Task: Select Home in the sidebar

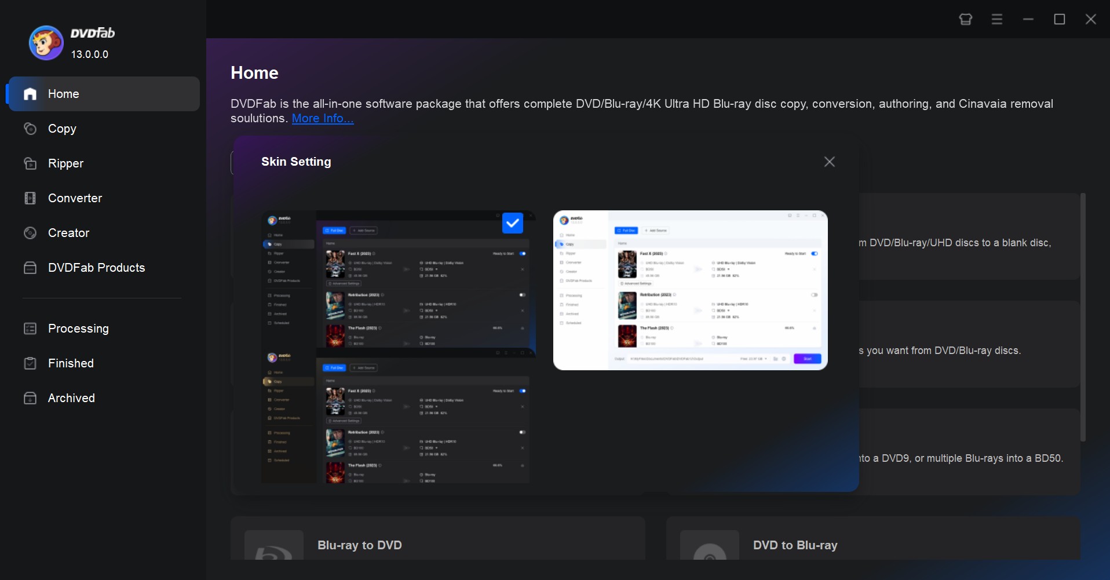Action: [x=64, y=94]
